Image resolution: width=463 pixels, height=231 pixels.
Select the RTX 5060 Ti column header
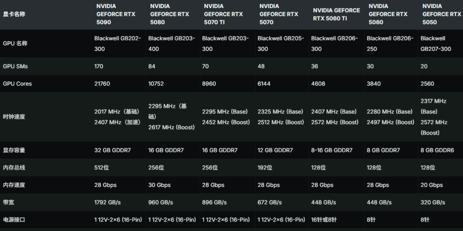337,14
